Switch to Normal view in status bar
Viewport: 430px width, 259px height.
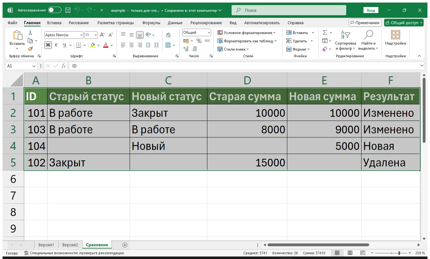tap(337, 253)
